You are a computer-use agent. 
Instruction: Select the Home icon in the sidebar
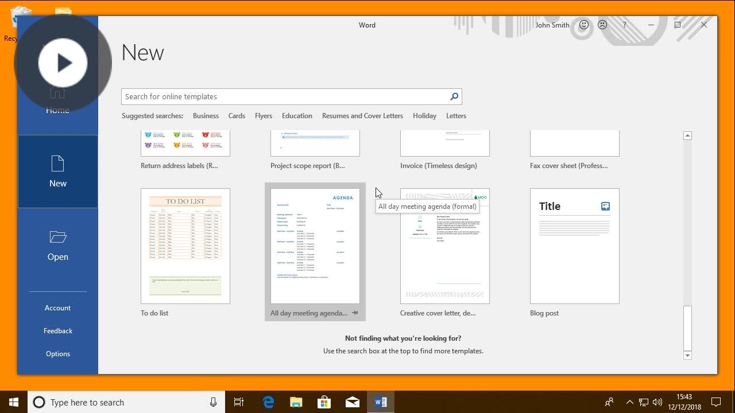pyautogui.click(x=57, y=92)
